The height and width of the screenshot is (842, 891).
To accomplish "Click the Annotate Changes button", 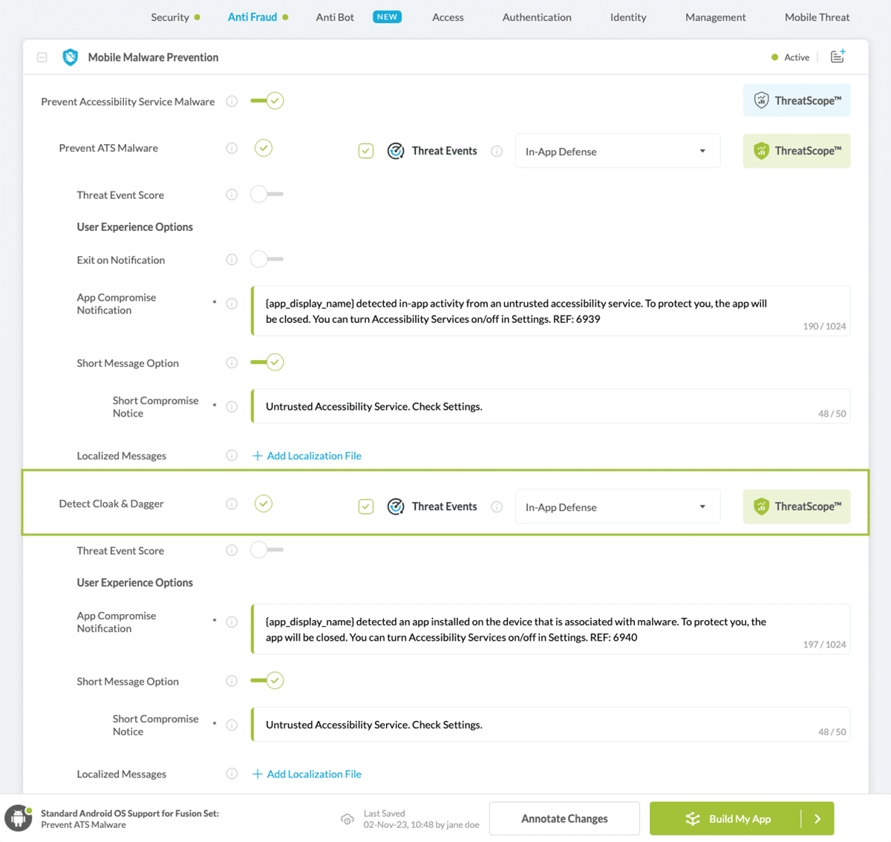I will (x=564, y=818).
